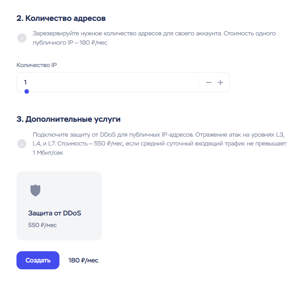The width and height of the screenshot is (306, 289).
Task: Focus the Количество IP input field
Action: [x=108, y=82]
